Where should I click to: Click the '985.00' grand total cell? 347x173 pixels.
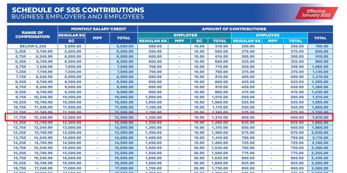coord(320,61)
